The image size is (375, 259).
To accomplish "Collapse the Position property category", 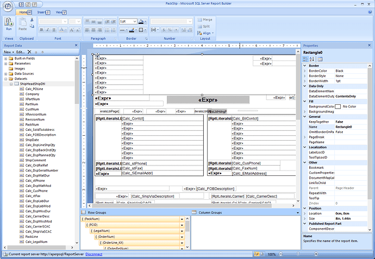I will point(305,209).
